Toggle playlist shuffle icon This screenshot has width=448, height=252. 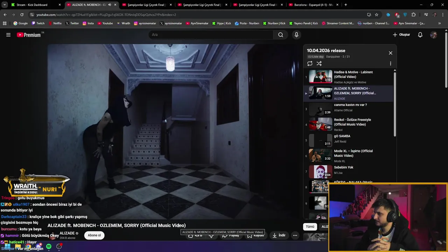tap(319, 63)
